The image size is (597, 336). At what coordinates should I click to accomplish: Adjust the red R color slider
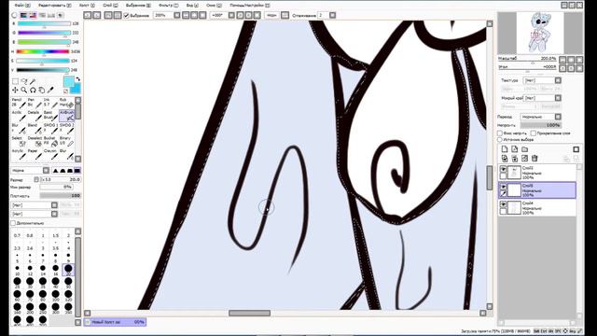[x=44, y=23]
